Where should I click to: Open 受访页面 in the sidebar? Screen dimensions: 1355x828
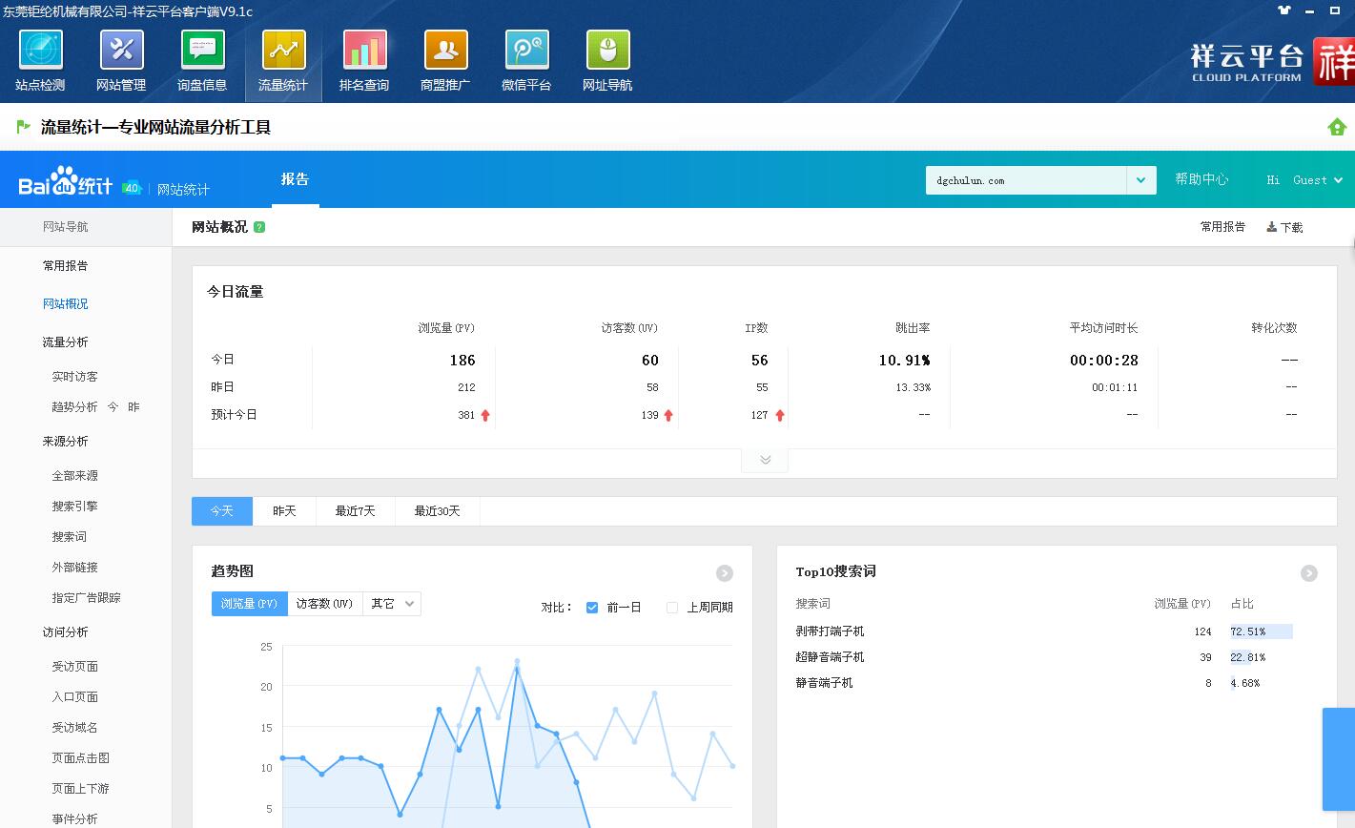74,667
